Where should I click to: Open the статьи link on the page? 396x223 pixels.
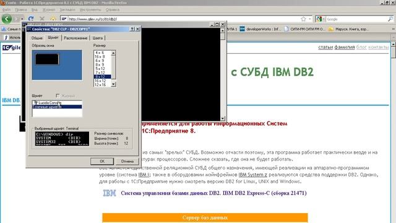point(325,47)
